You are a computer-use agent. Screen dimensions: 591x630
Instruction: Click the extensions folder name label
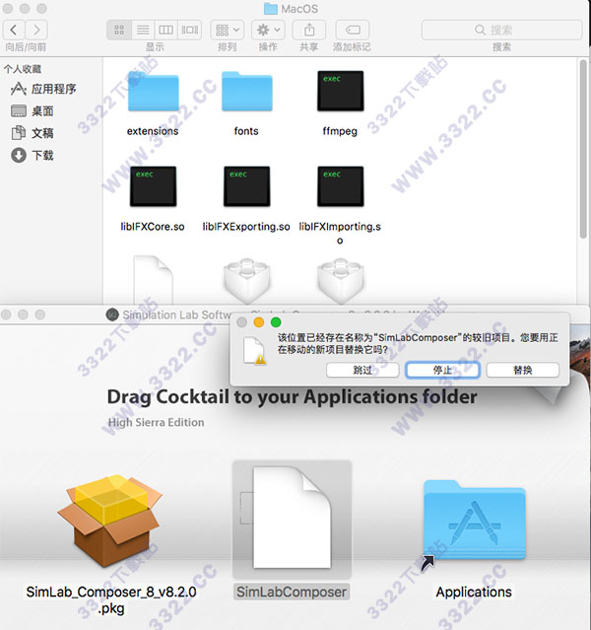[x=153, y=131]
